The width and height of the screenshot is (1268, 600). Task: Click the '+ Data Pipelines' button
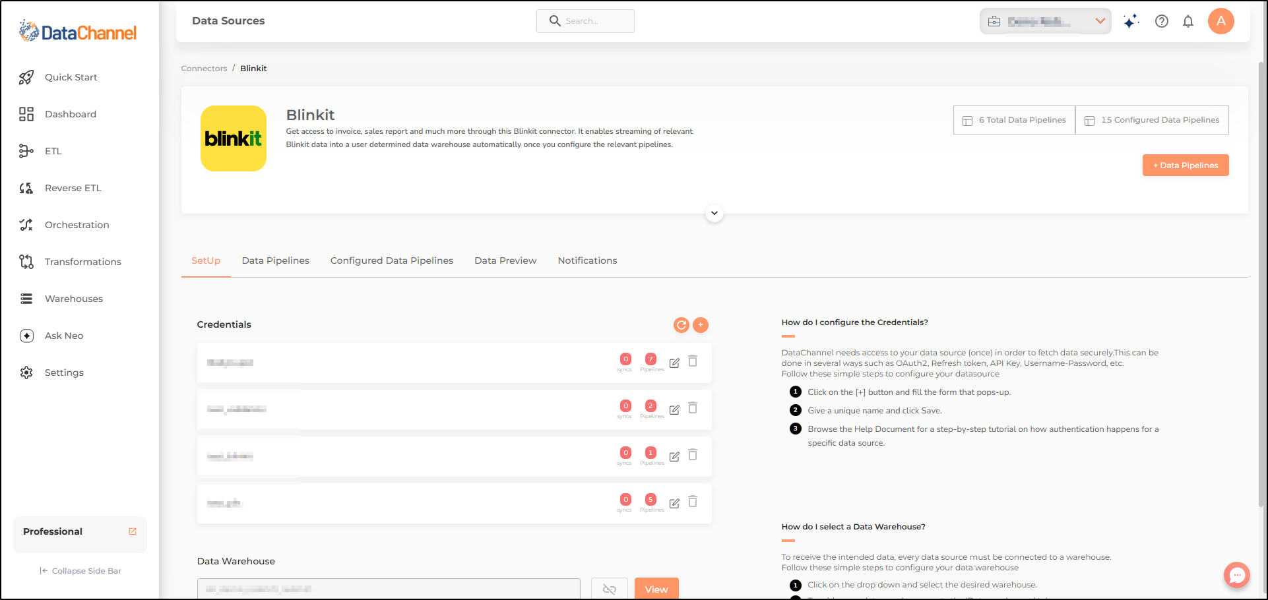(1186, 165)
